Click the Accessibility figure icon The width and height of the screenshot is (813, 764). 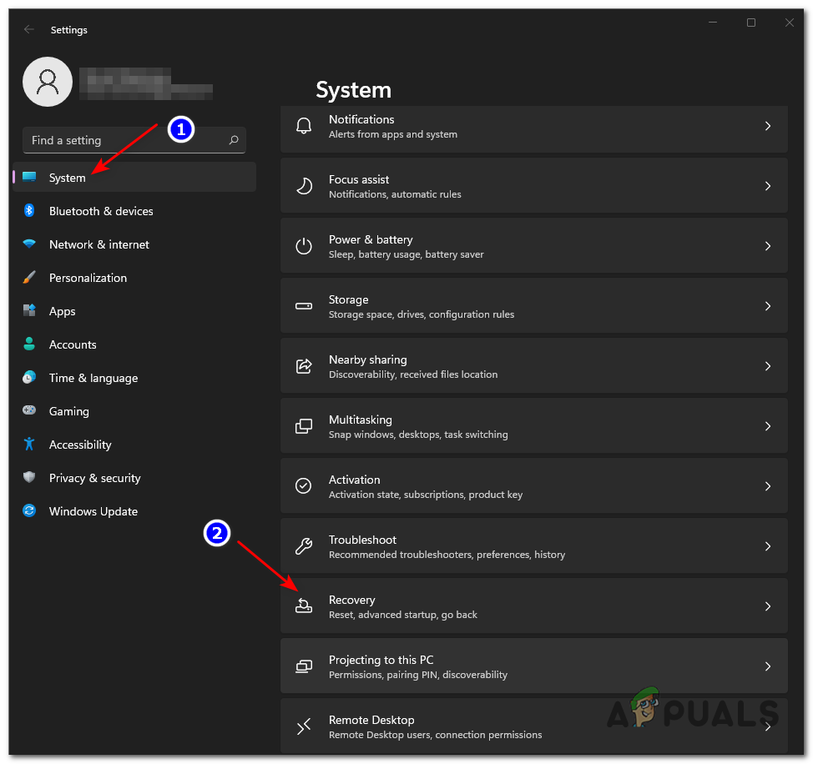[x=29, y=444]
